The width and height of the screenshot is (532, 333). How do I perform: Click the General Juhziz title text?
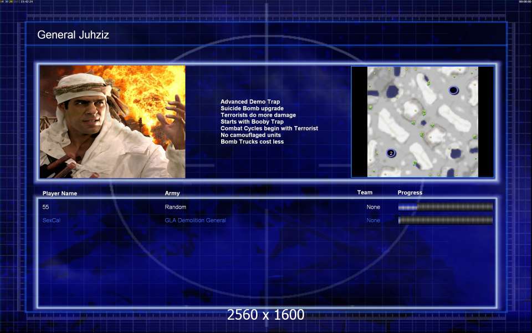[73, 35]
